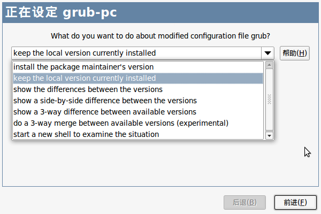Click the 正在设定 grub-pc title banner
The image size is (321, 214).
pyautogui.click(x=160, y=12)
